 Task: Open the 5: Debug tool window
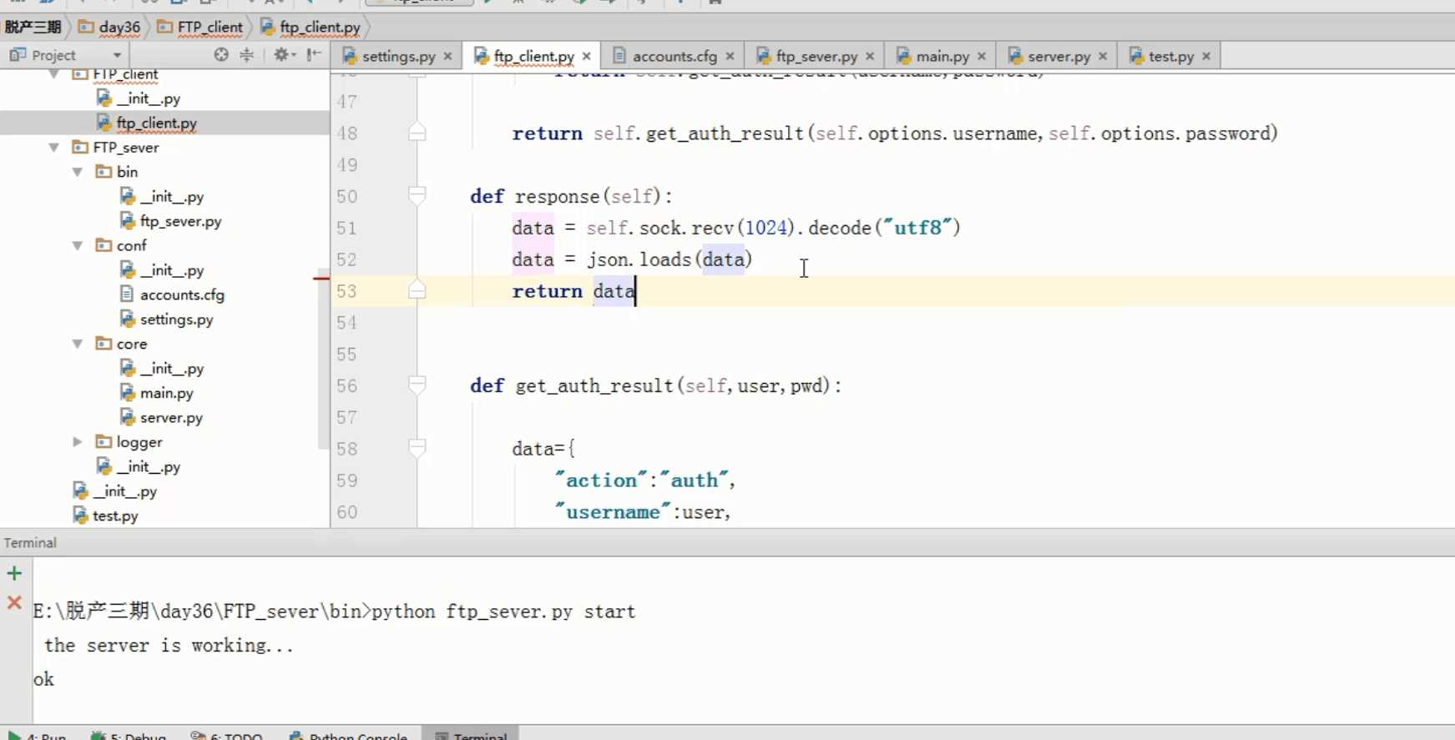[129, 736]
